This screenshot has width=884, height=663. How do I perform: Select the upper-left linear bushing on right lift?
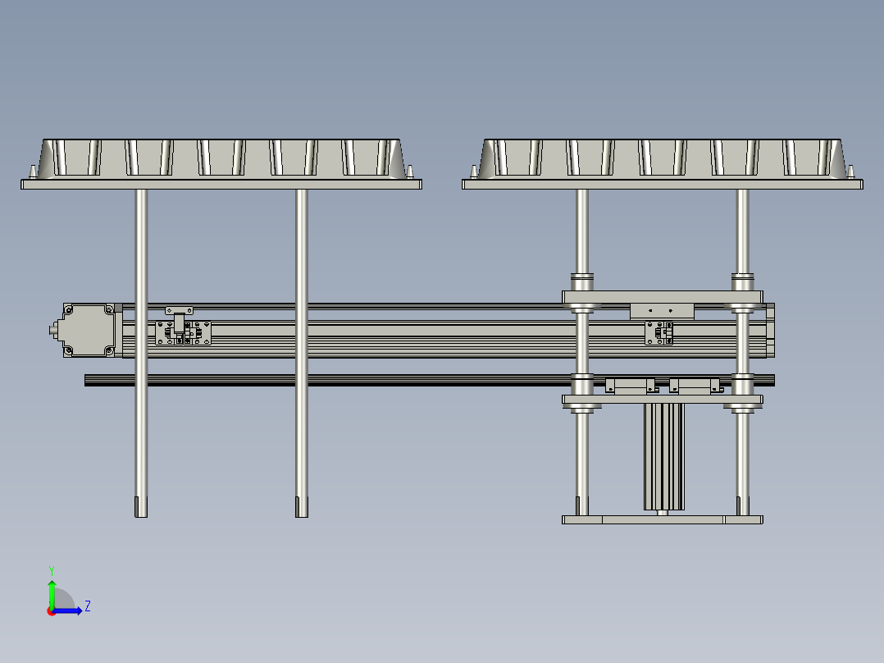coord(582,282)
